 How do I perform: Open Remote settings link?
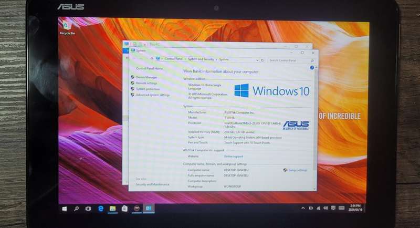(x=146, y=83)
